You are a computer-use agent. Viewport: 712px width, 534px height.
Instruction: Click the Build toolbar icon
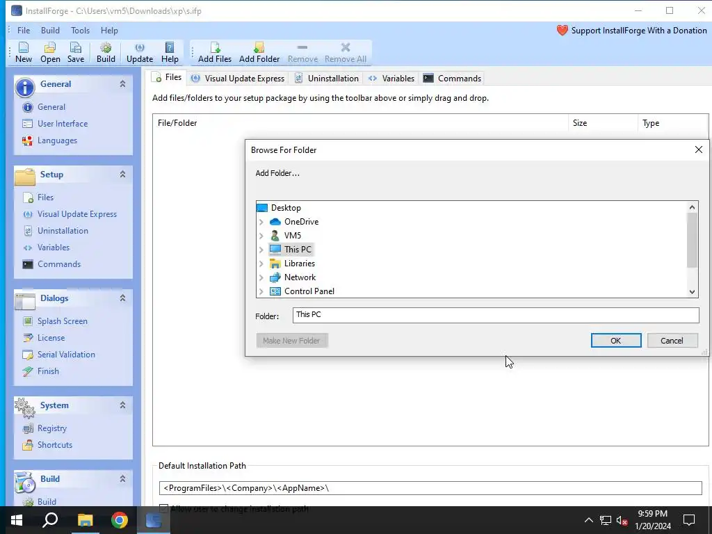106,52
